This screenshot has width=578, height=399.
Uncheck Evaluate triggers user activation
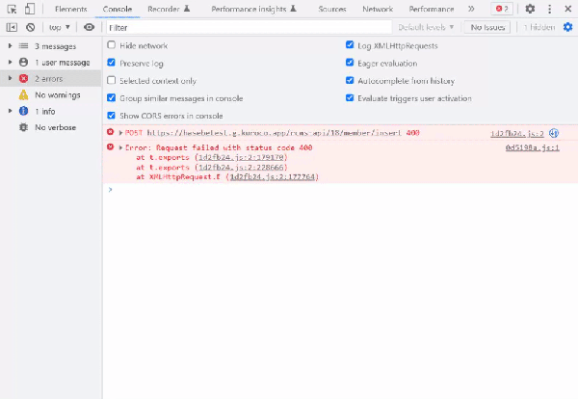coord(350,97)
